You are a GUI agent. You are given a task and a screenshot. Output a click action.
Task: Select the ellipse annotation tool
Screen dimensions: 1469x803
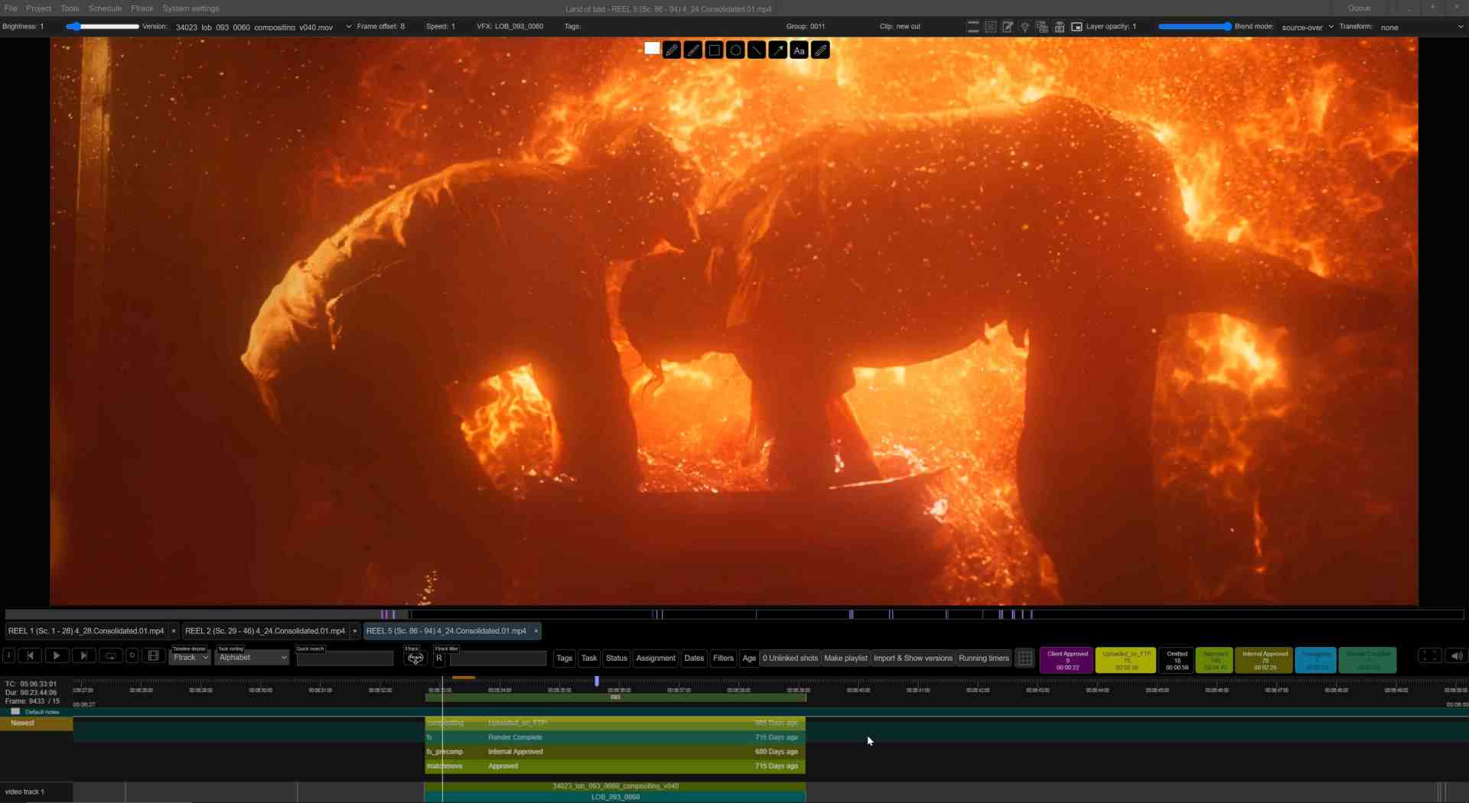pos(734,50)
